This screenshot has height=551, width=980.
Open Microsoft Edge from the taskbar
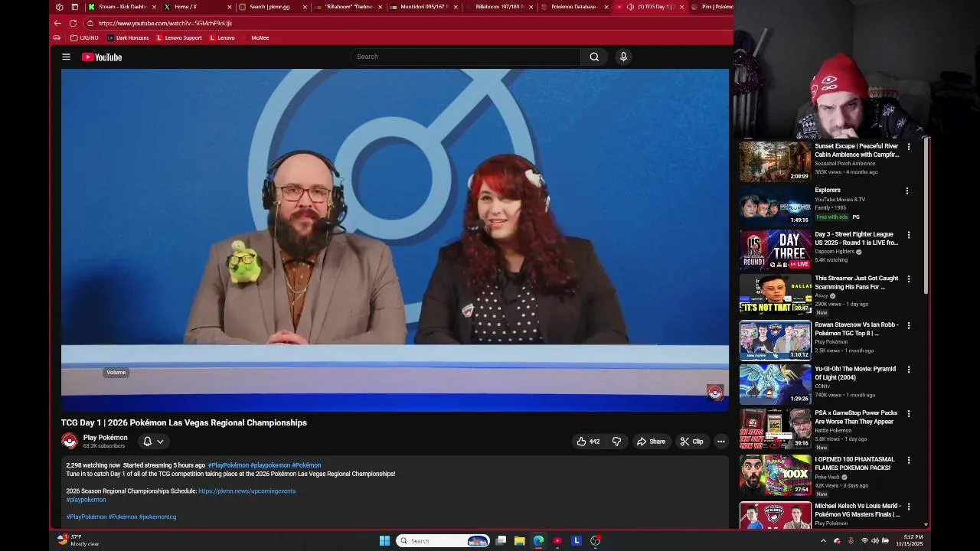(x=538, y=541)
